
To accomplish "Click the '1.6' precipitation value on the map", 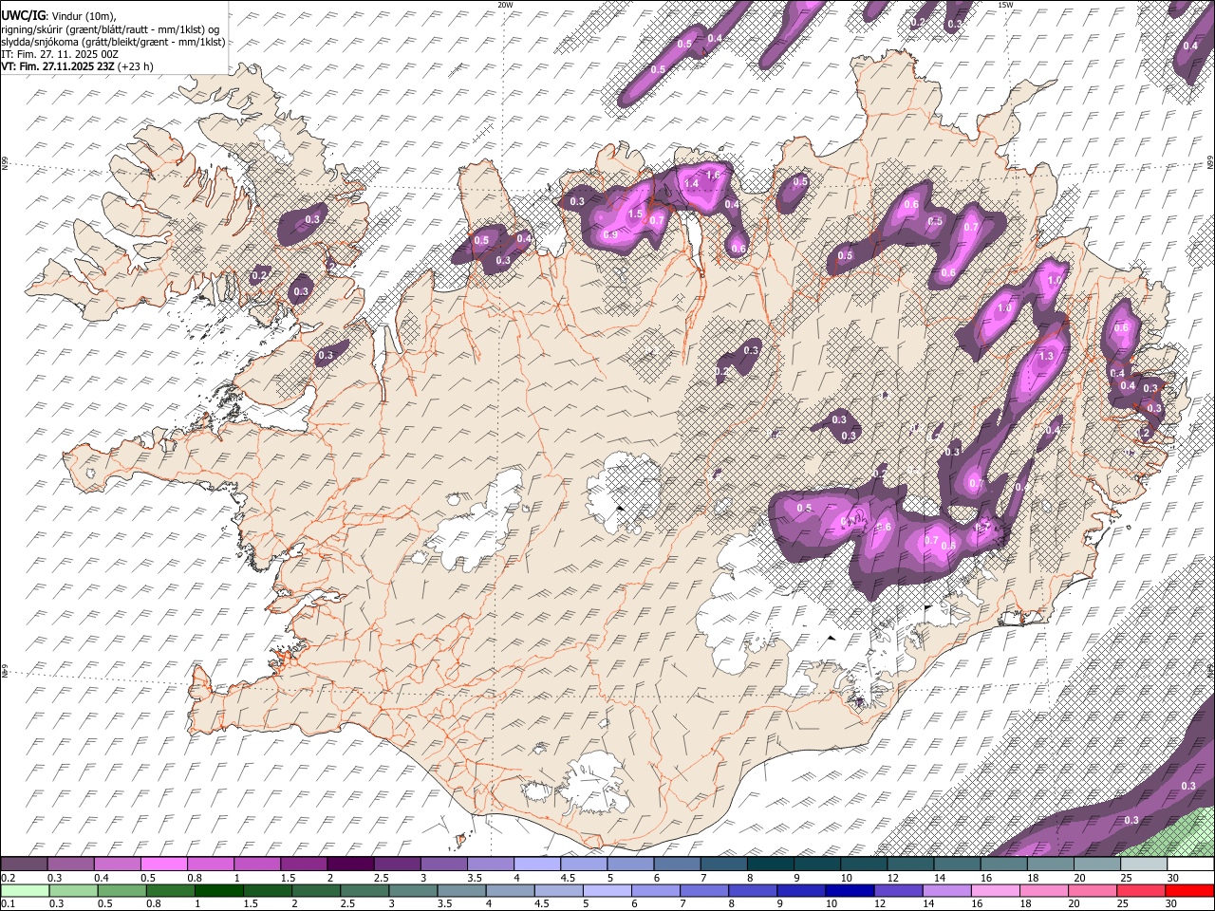I will [714, 176].
